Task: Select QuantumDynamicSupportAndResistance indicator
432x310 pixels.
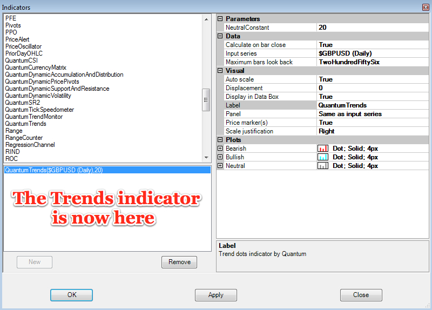Action: pyautogui.click(x=57, y=89)
